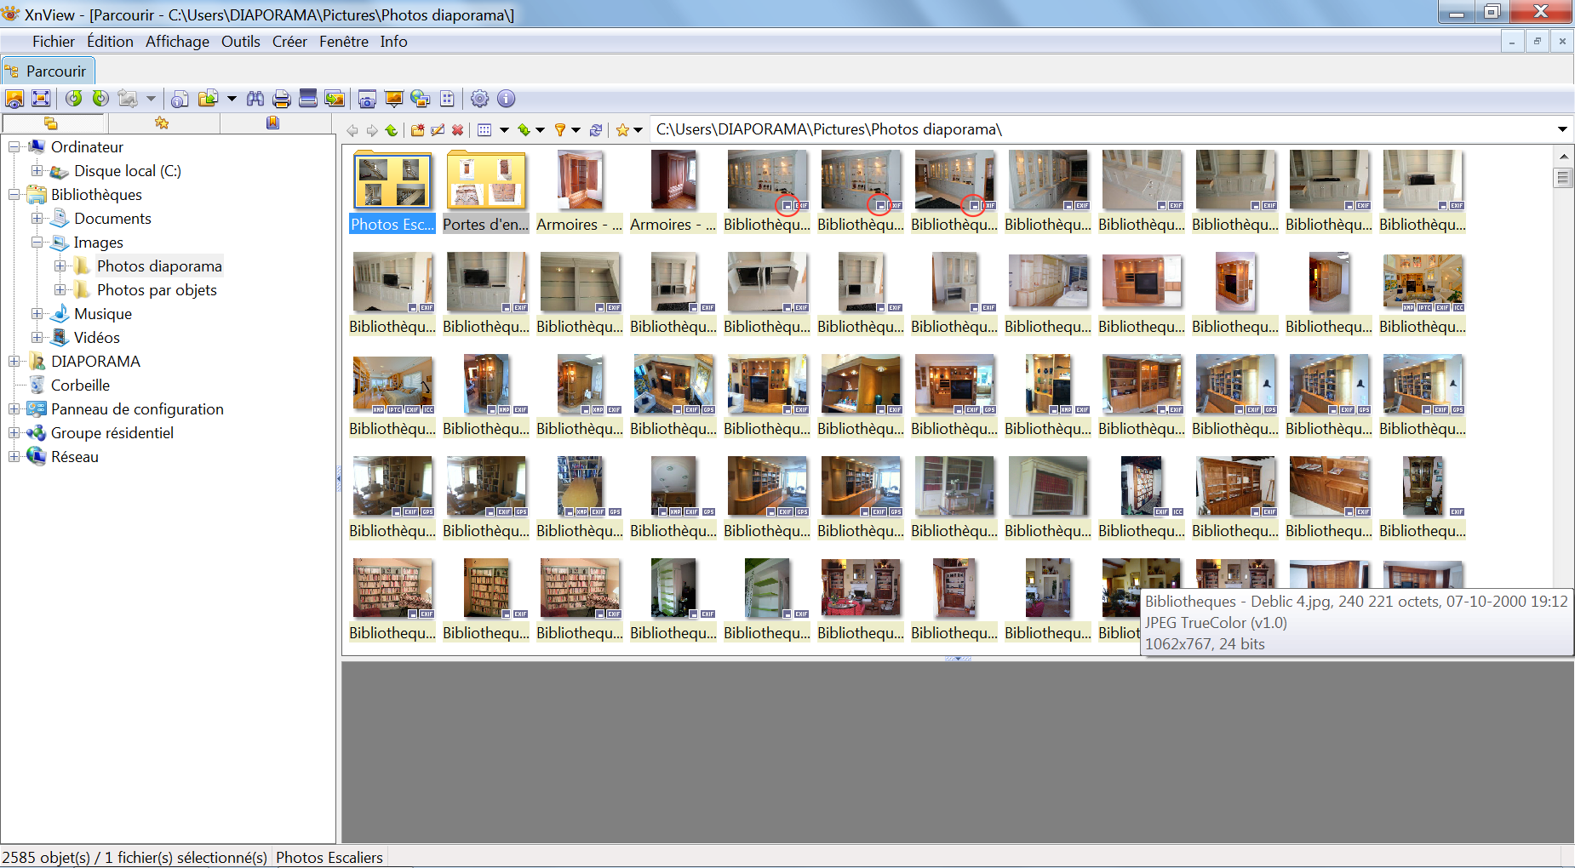Image resolution: width=1575 pixels, height=868 pixels.
Task: Open the view mode dropdown arrow
Action: point(504,130)
